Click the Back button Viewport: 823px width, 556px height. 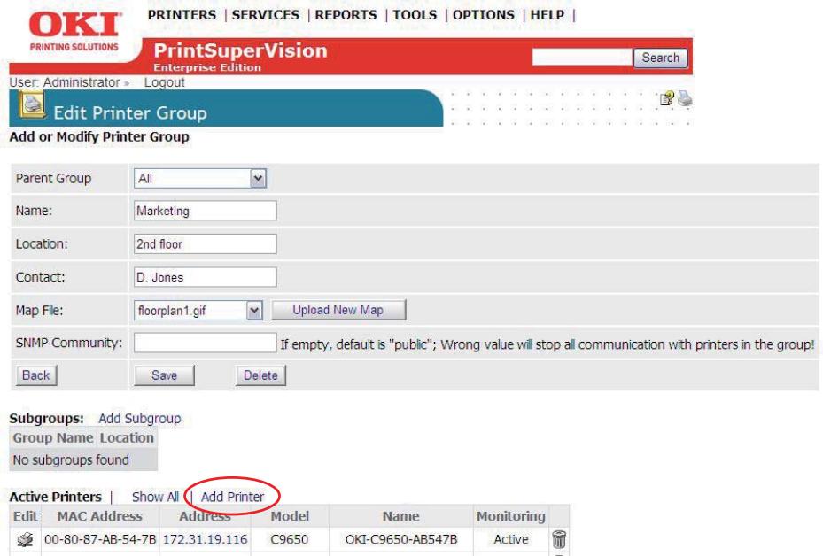36,375
